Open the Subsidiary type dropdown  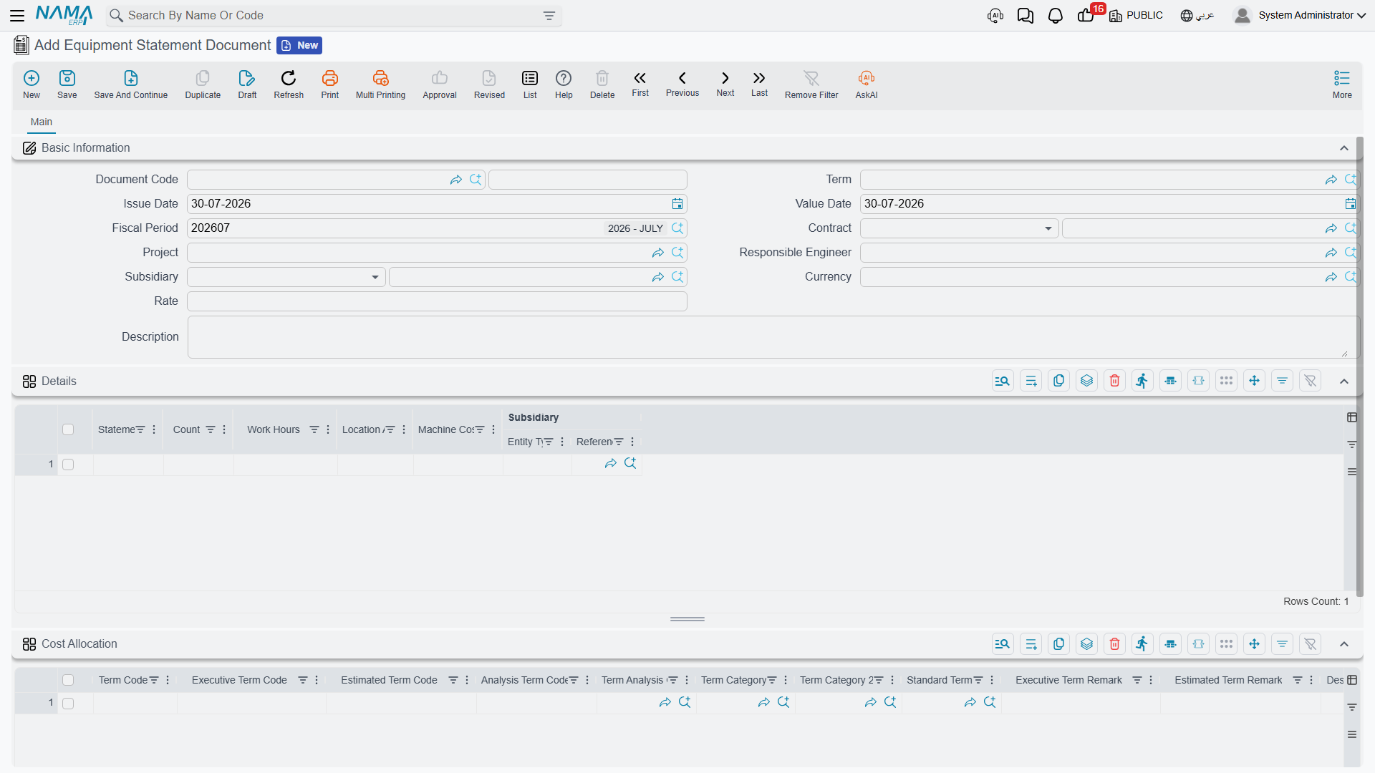click(x=286, y=277)
